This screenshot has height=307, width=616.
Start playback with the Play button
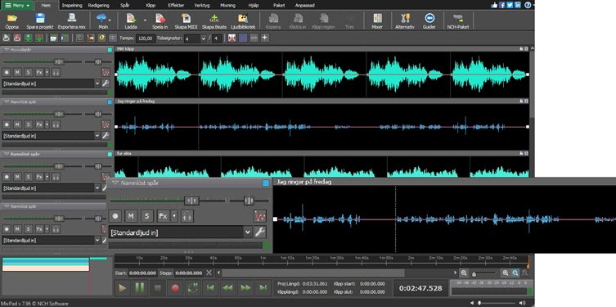pyautogui.click(x=123, y=288)
